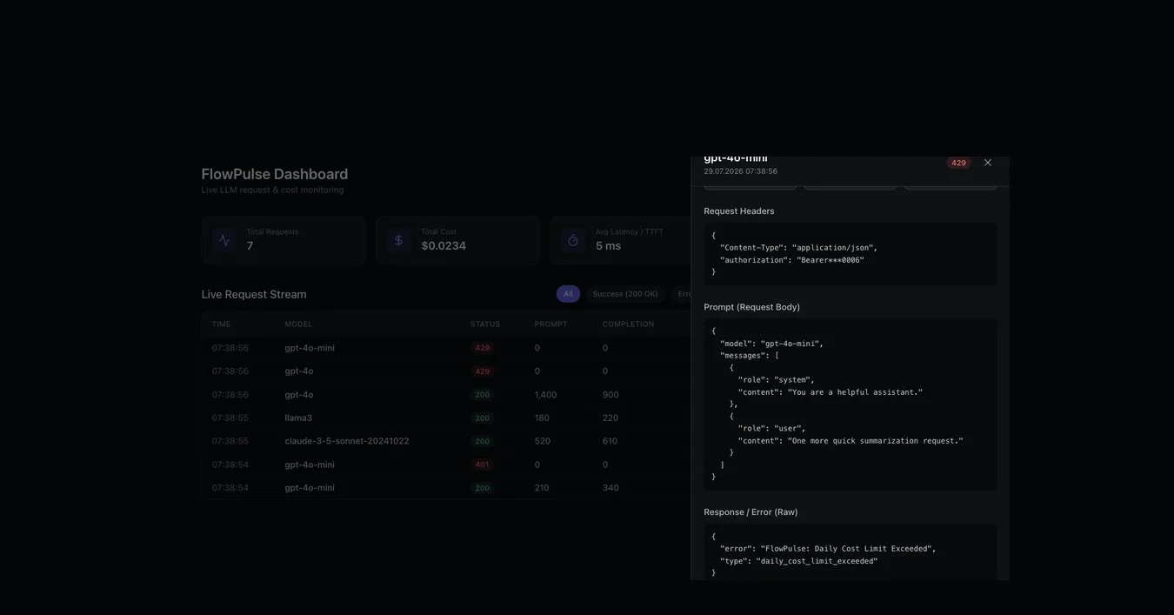Click the system content helpful assistant line

click(830, 392)
